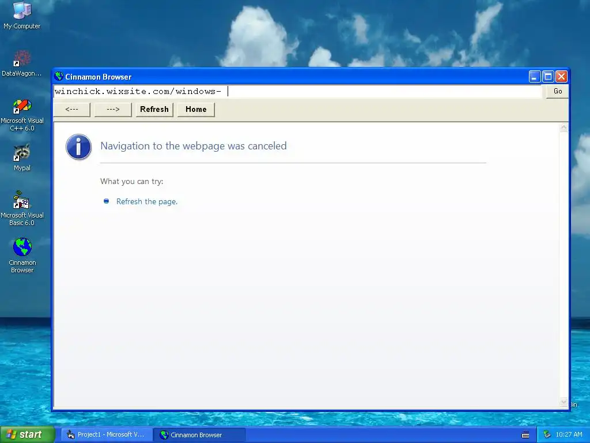Maximize the Cinnamon Browser window

point(549,77)
